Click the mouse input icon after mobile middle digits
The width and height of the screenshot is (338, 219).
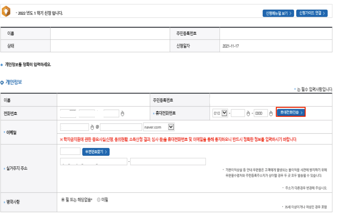(x=249, y=113)
